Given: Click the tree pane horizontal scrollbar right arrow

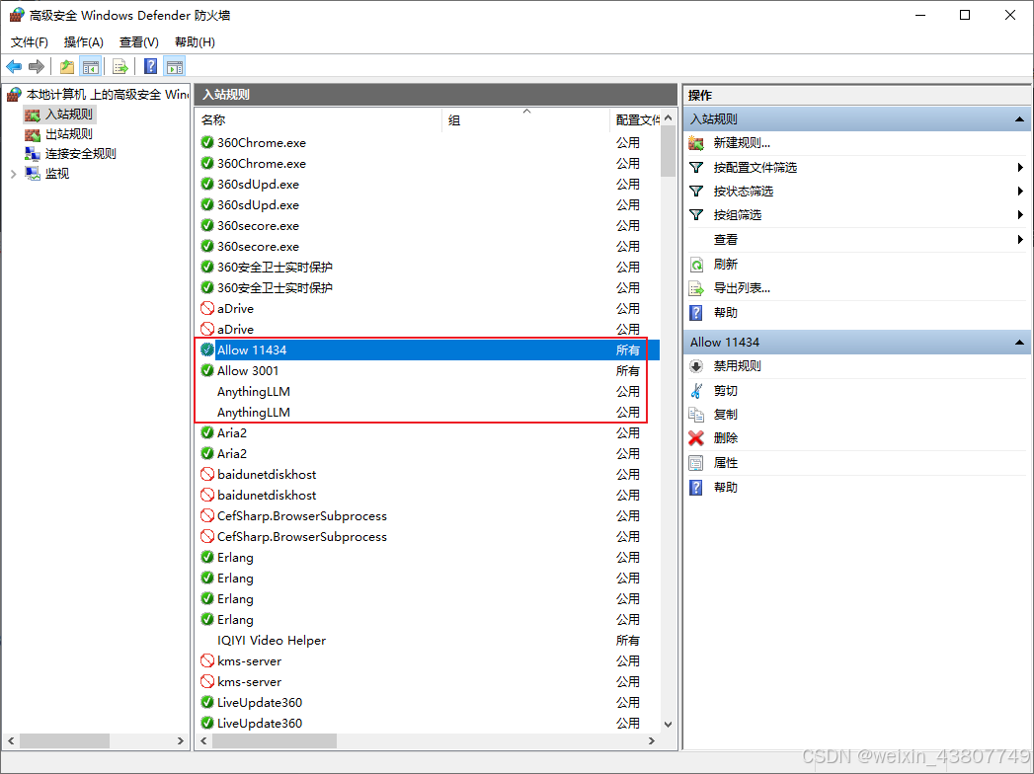Looking at the screenshot, I should (180, 741).
